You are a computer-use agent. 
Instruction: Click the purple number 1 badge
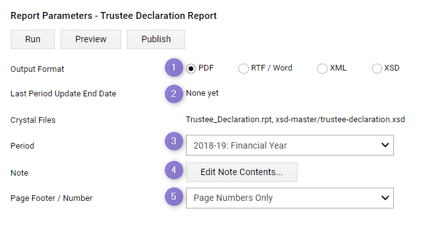pyautogui.click(x=174, y=67)
